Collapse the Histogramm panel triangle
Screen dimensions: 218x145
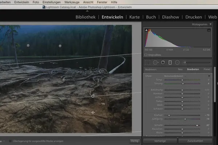(x=210, y=24)
